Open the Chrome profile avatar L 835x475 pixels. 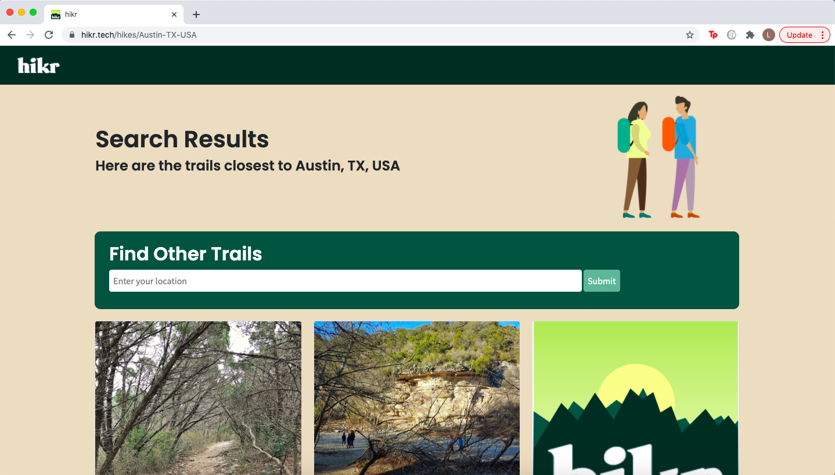click(x=769, y=35)
